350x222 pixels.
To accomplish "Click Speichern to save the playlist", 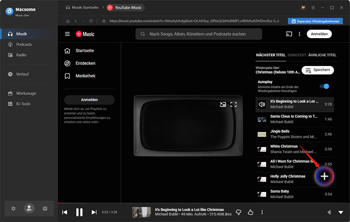I will coord(318,70).
